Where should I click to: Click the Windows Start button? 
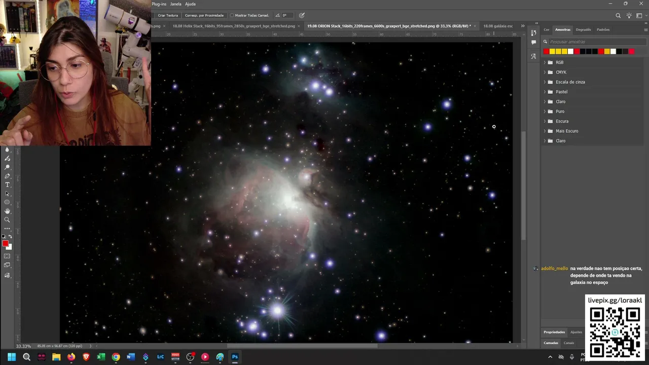point(12,357)
